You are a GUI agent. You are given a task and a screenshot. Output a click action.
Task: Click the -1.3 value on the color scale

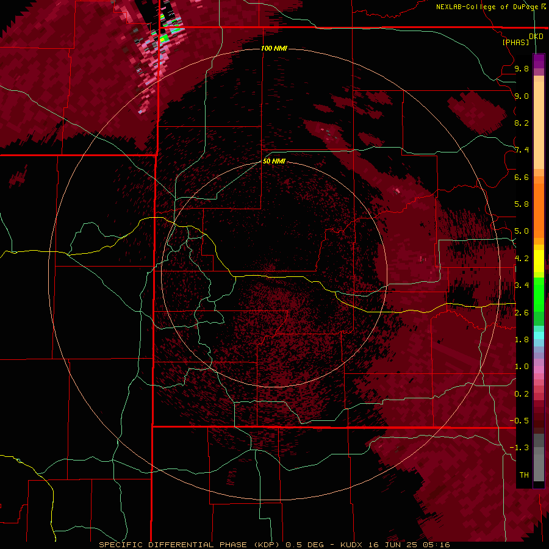pyautogui.click(x=519, y=448)
